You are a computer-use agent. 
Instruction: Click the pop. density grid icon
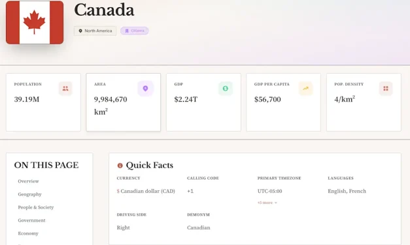tap(386, 89)
